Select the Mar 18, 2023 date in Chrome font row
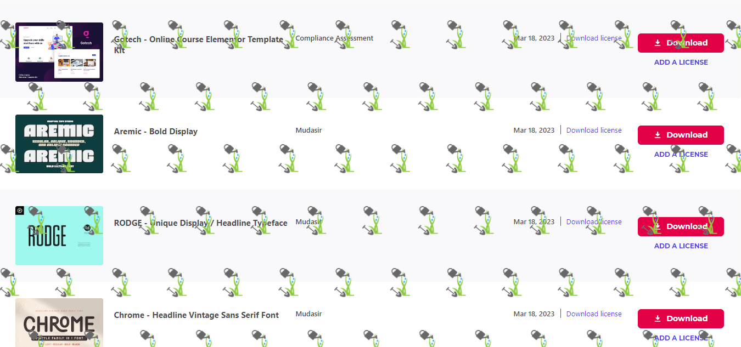 534,314
